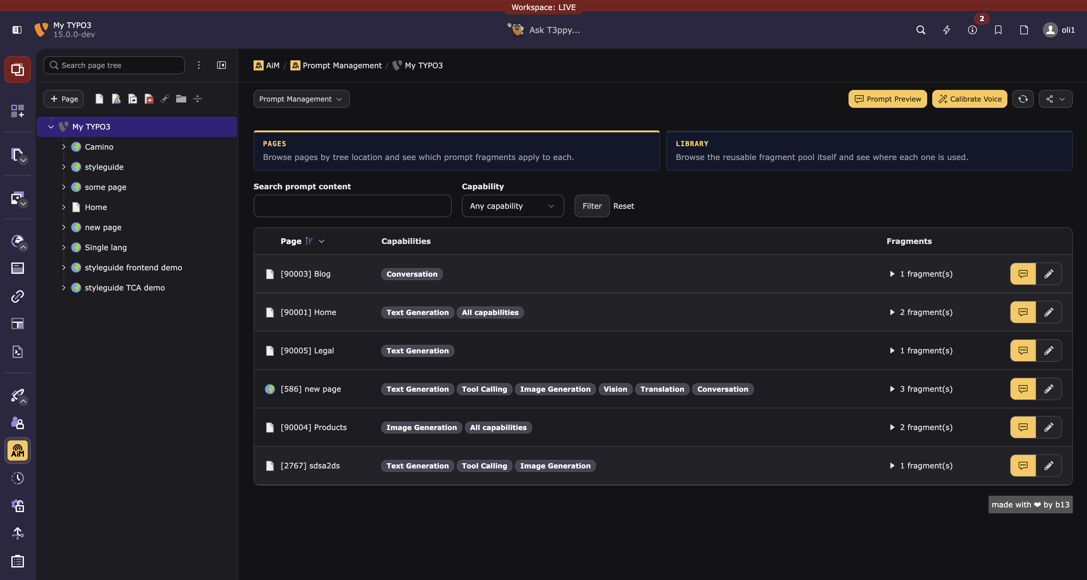Image resolution: width=1087 pixels, height=580 pixels.
Task: Switch to the PAGES tab
Action: (x=456, y=151)
